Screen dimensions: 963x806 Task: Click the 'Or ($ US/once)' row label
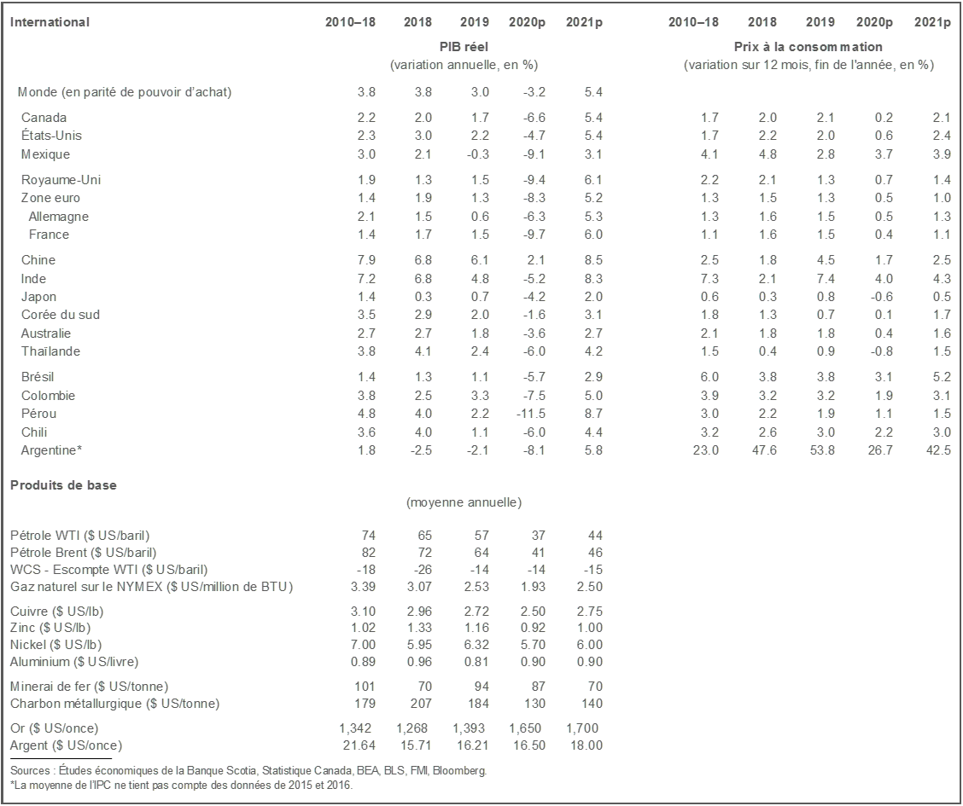(x=54, y=728)
